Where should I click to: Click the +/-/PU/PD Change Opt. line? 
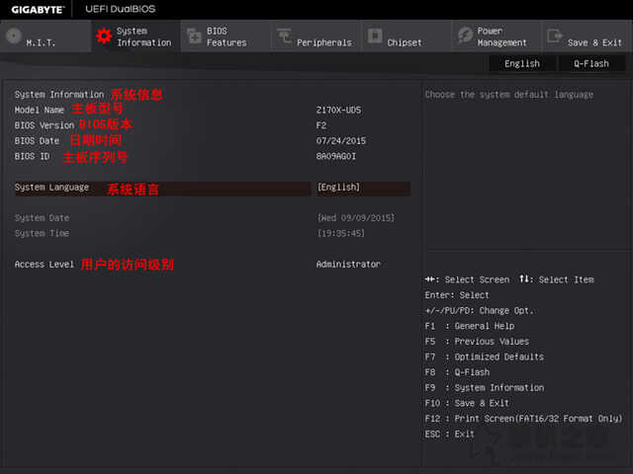coord(479,311)
